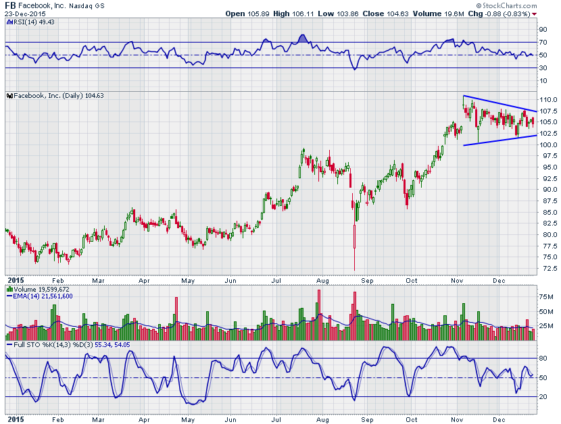
Task: Click the 80.0 price axis label
Action: click(550, 235)
